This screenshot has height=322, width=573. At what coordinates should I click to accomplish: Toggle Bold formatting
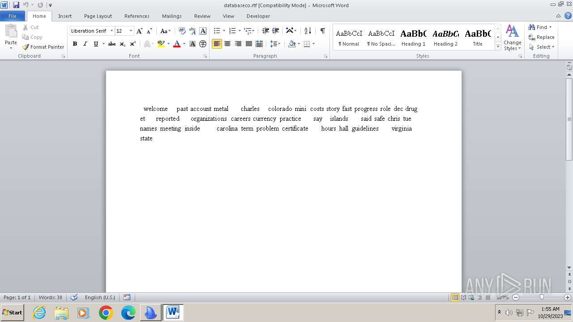tap(75, 44)
